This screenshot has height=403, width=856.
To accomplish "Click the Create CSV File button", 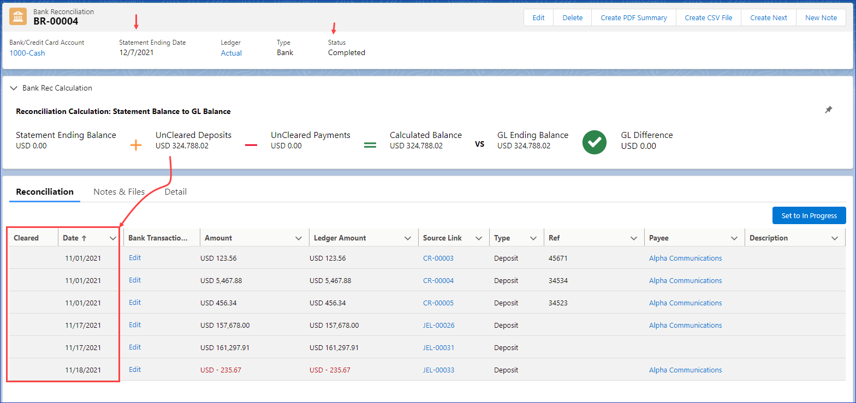I will tap(708, 17).
